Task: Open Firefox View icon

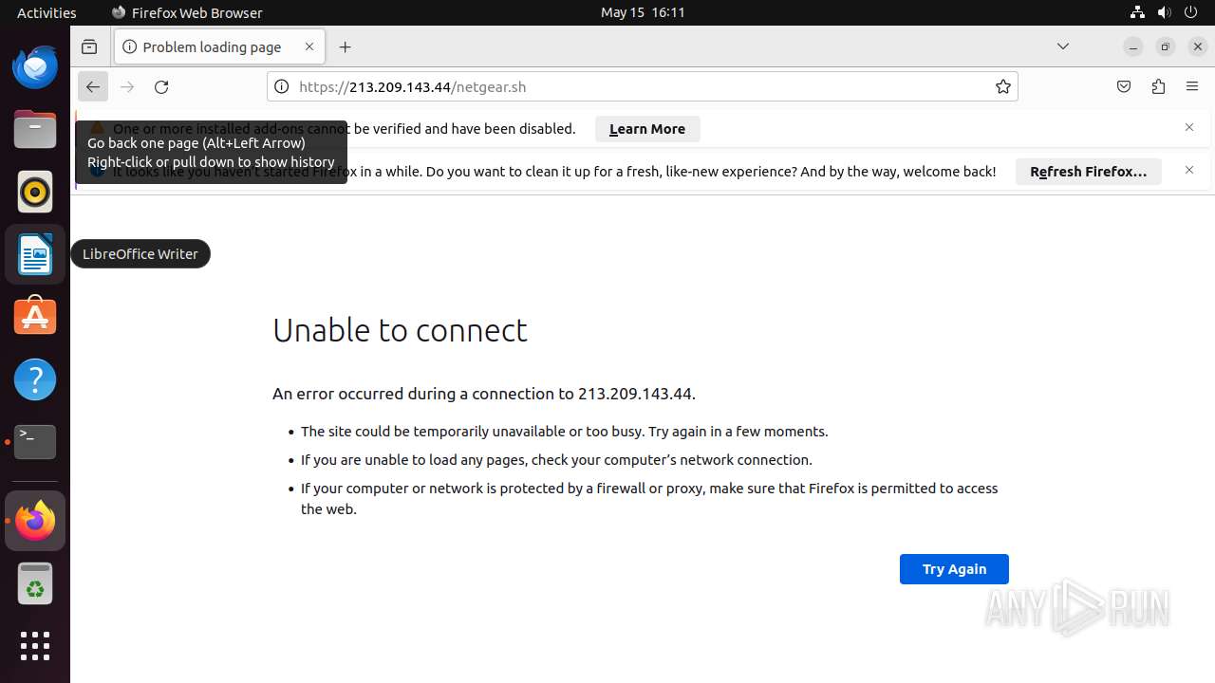Action: (89, 46)
